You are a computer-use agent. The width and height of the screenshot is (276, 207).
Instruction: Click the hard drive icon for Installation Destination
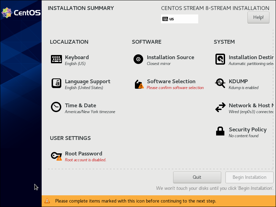220,59
